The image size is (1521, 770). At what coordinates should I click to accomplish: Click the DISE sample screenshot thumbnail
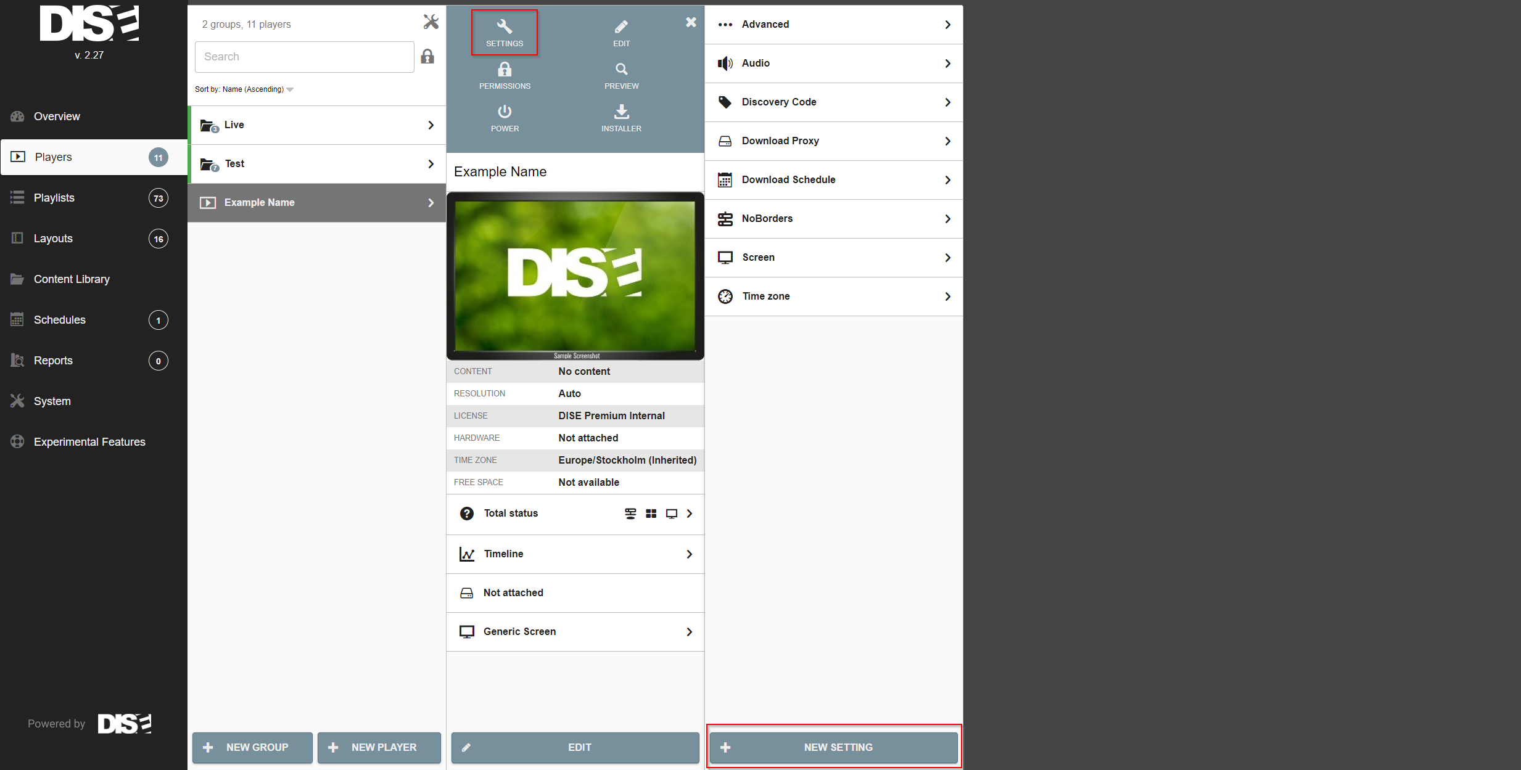[x=575, y=276]
